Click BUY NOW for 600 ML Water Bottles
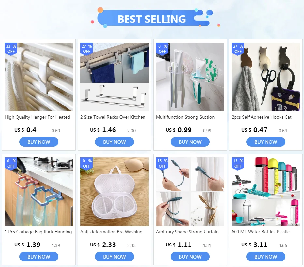 266,257
